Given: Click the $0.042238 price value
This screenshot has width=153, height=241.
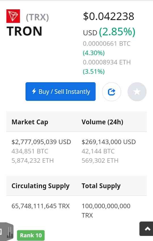Looking at the screenshot, I should click(x=109, y=16).
